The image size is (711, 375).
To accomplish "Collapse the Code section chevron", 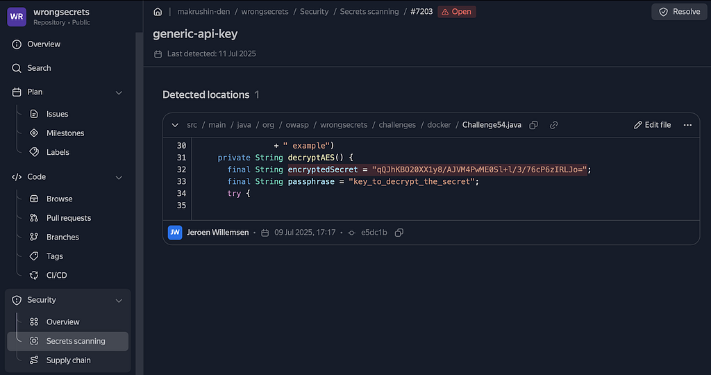I will click(119, 177).
